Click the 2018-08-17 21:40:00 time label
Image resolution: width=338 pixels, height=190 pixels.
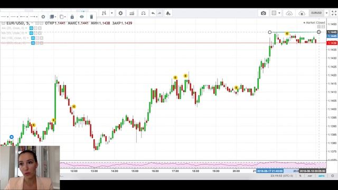(270, 171)
